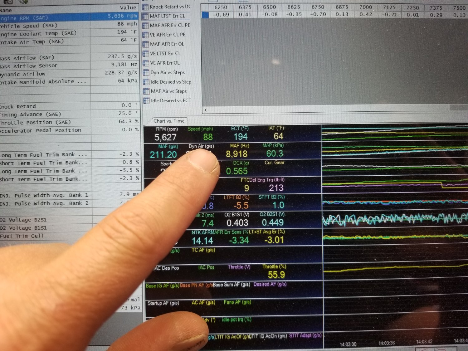
Task: Click the 6250 RPM column header
Action: pyautogui.click(x=221, y=7)
